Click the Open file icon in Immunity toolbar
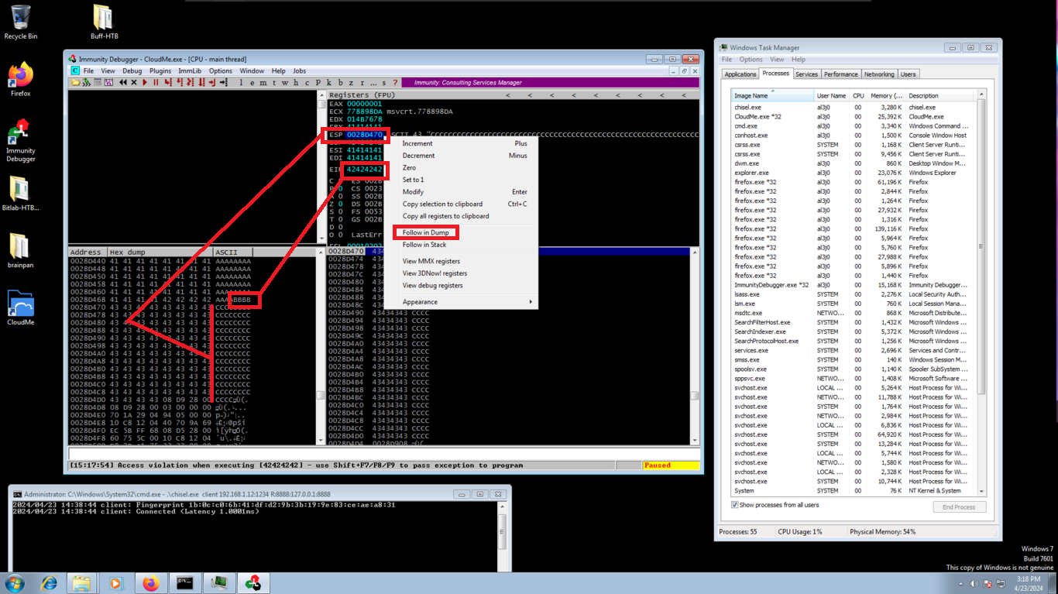Image resolution: width=1058 pixels, height=594 pixels. pyautogui.click(x=75, y=82)
